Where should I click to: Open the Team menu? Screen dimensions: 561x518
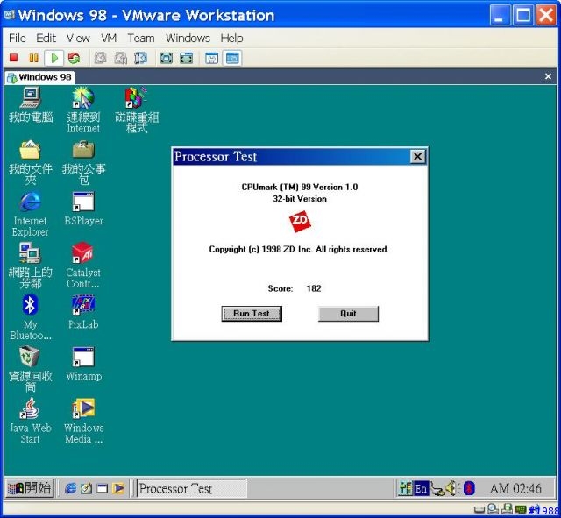(x=141, y=38)
